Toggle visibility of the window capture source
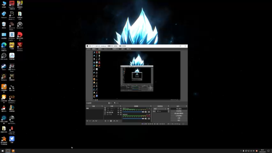Screen dimensions: 272x153 pyautogui.click(x=118, y=115)
